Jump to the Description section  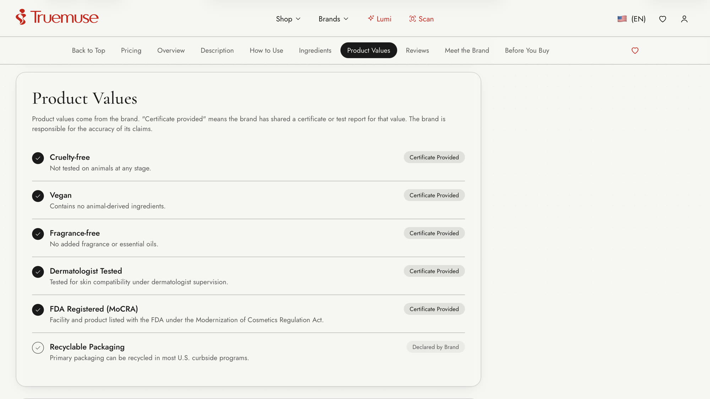pos(217,50)
